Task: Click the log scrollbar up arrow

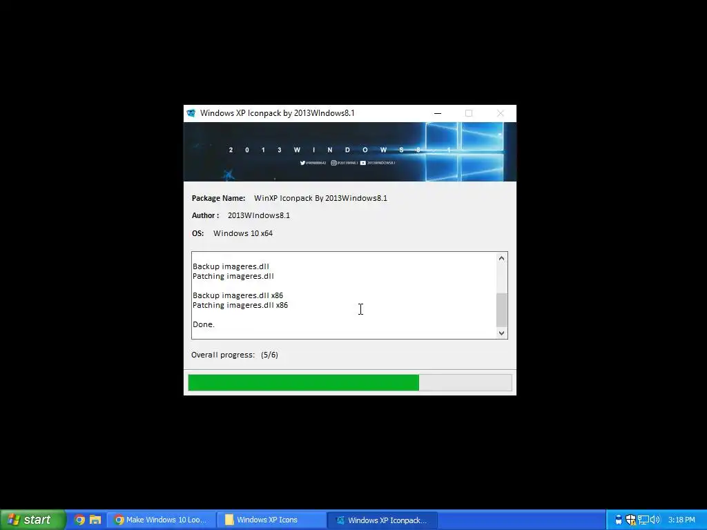Action: click(x=501, y=258)
